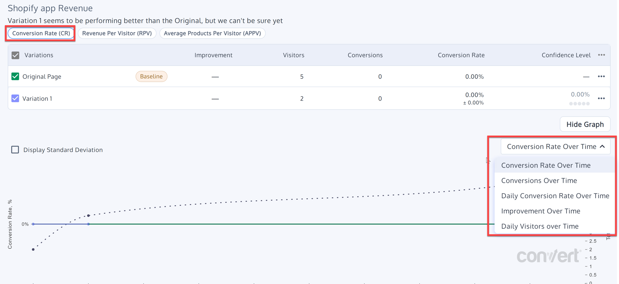Open Original Page row more options

point(601,77)
